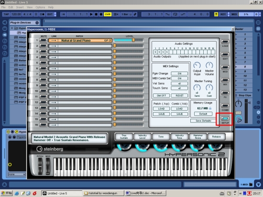The height and width of the screenshot is (197, 263).
Task: Click the Release hyper knob label
Action: click(x=216, y=137)
